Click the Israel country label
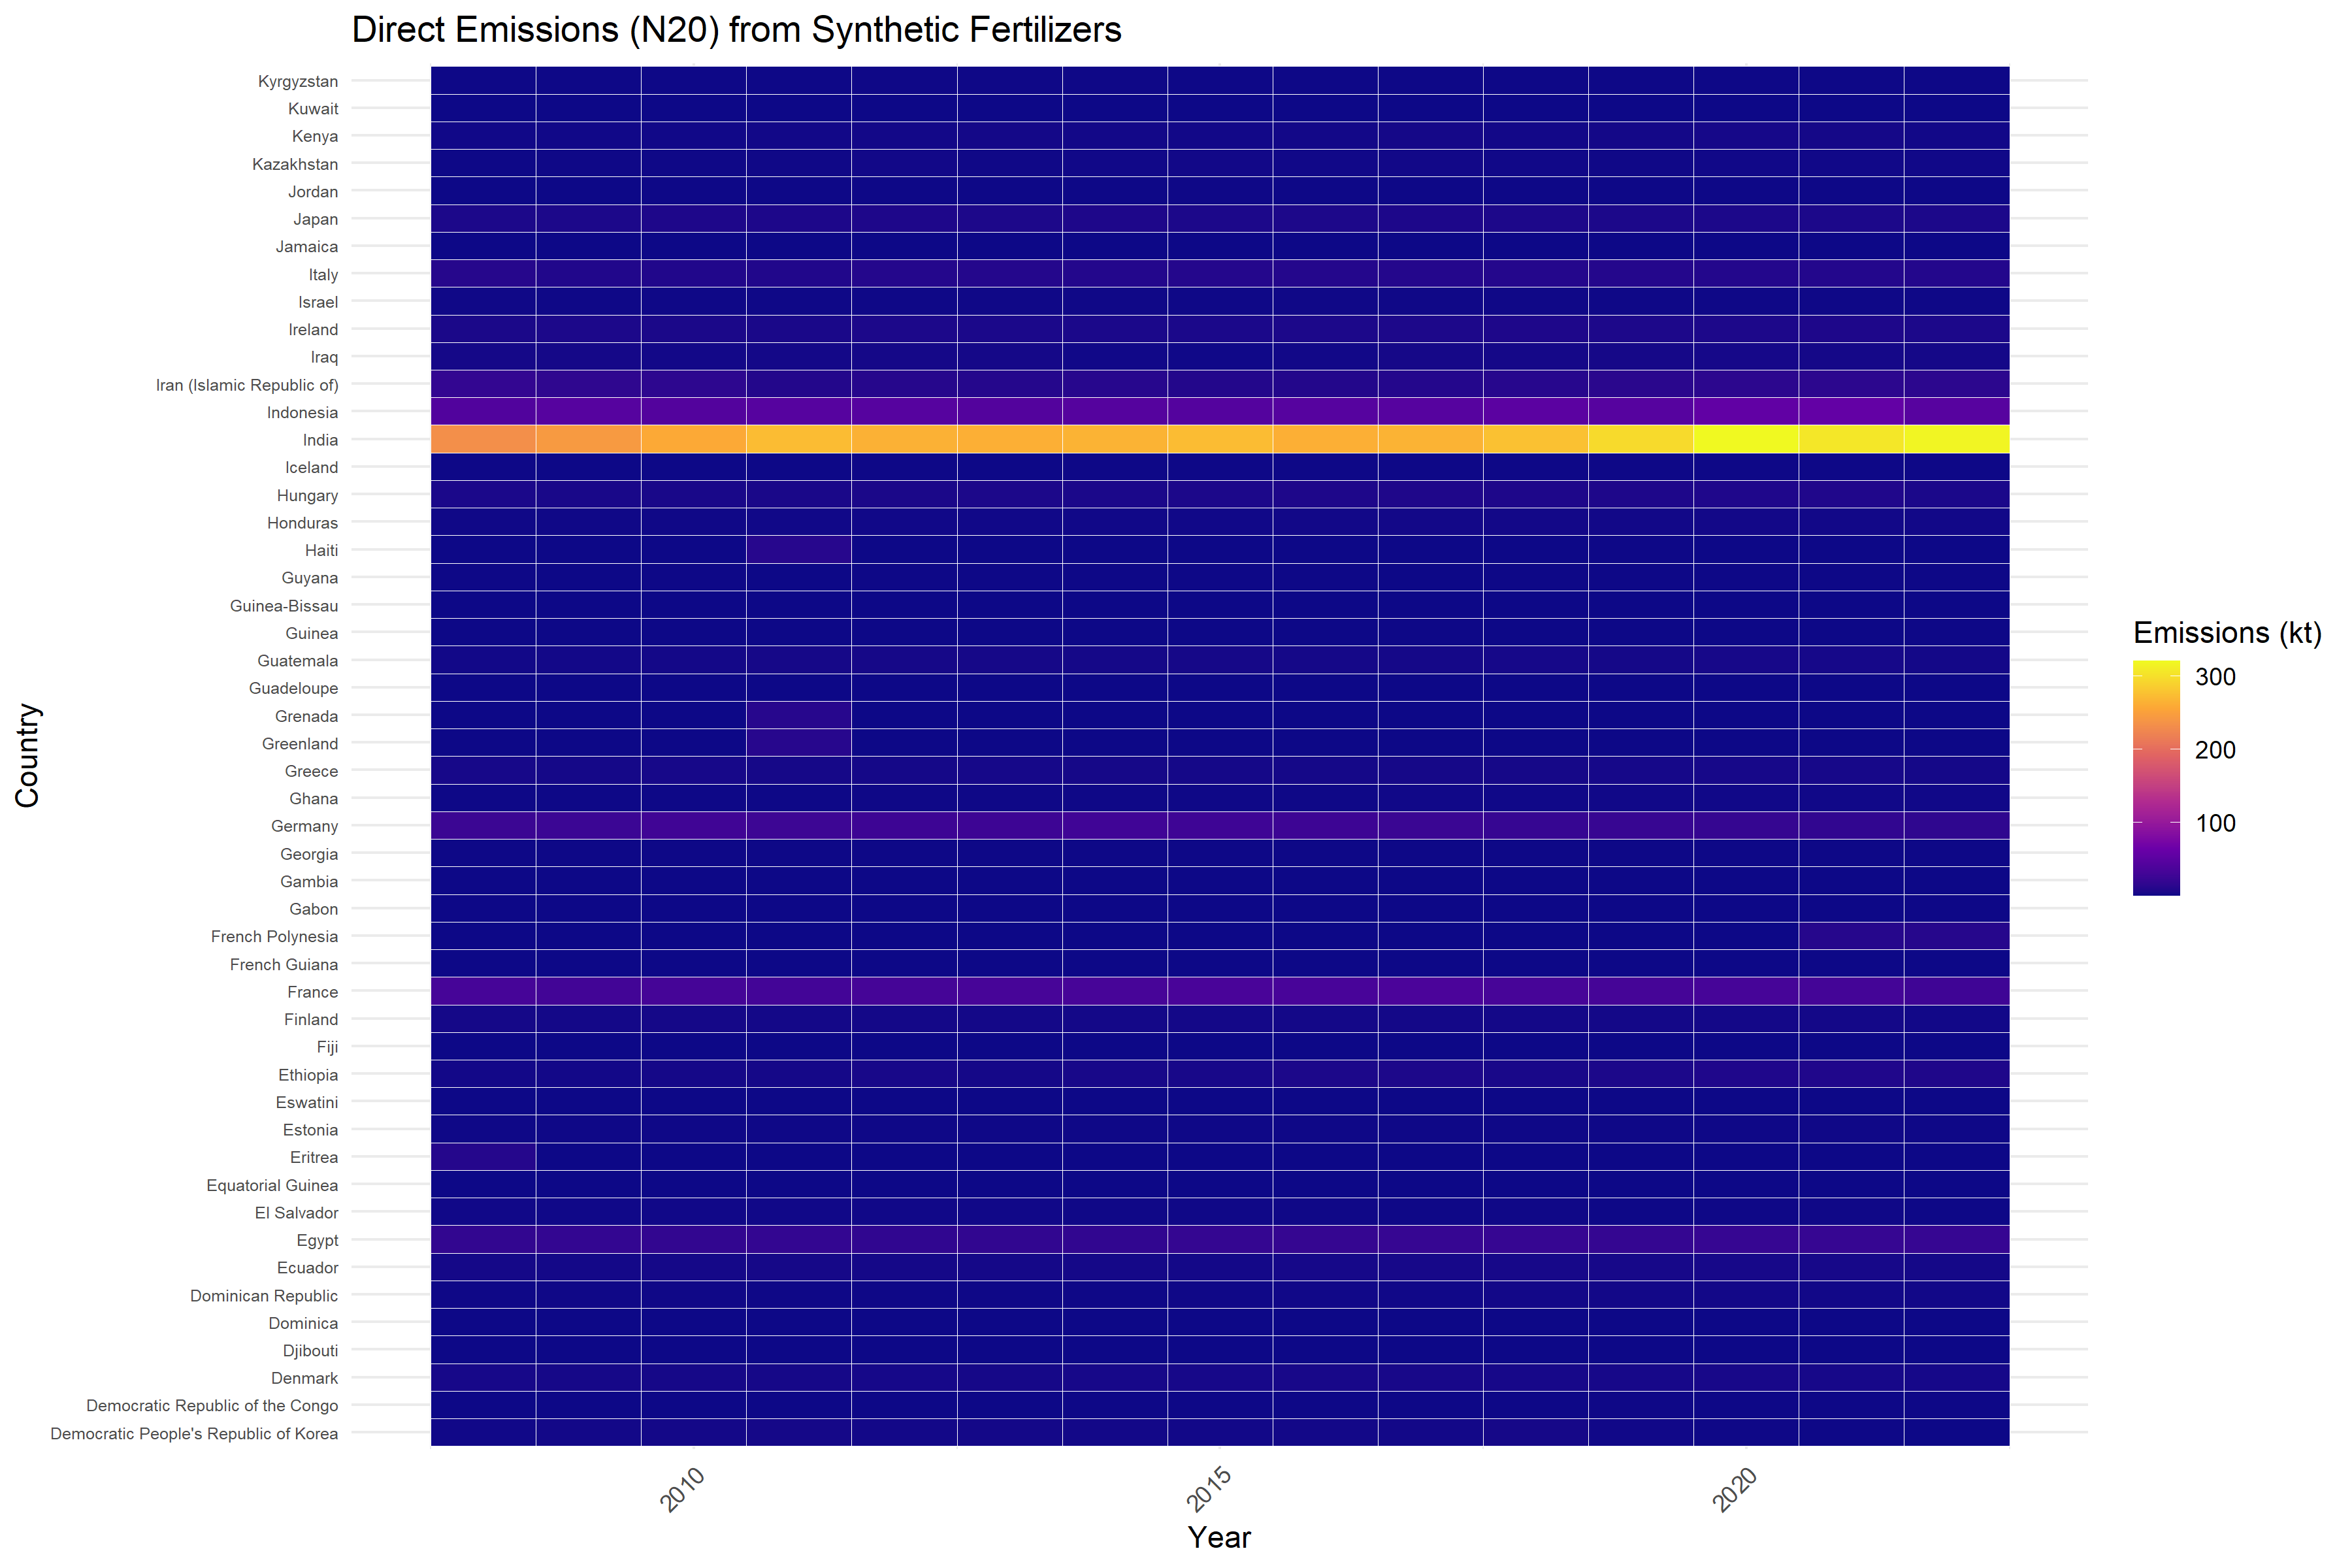The width and height of the screenshot is (2352, 1568). (x=318, y=302)
